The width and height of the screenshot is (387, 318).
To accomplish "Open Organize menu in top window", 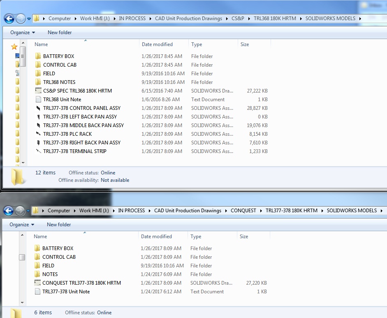I will 23,32.
